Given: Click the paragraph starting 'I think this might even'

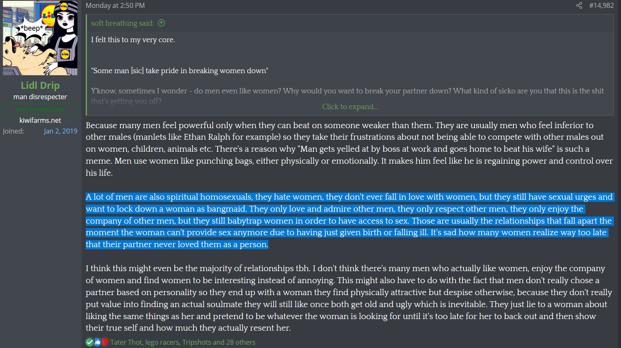Looking at the screenshot, I should (349, 298).
